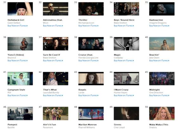The width and height of the screenshot is (190, 129).
Task: Buy Cruise on iTunes
Action: pos(88,61)
